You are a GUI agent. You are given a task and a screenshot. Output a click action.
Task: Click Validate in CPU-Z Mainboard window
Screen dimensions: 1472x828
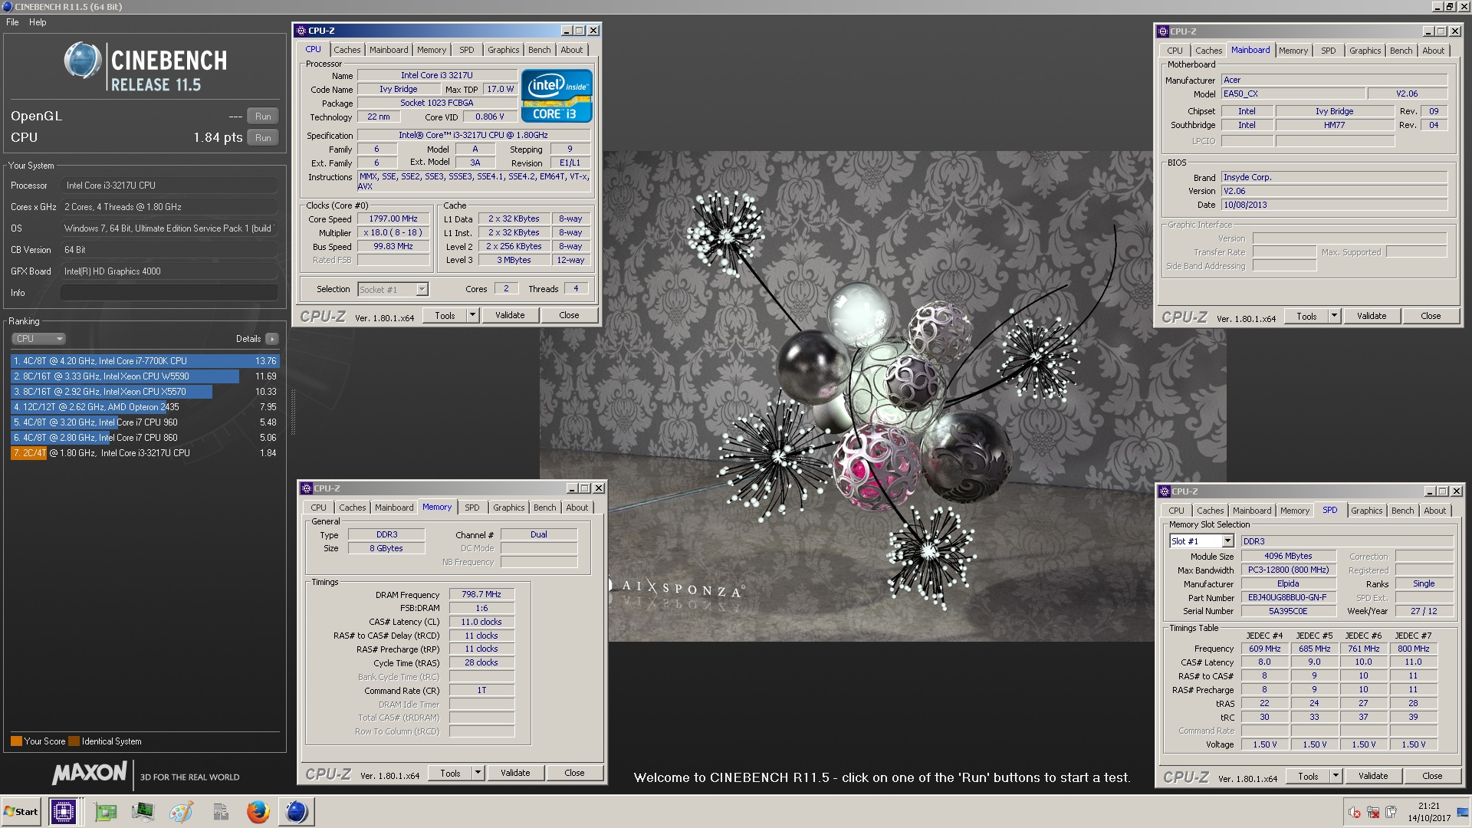click(1372, 316)
